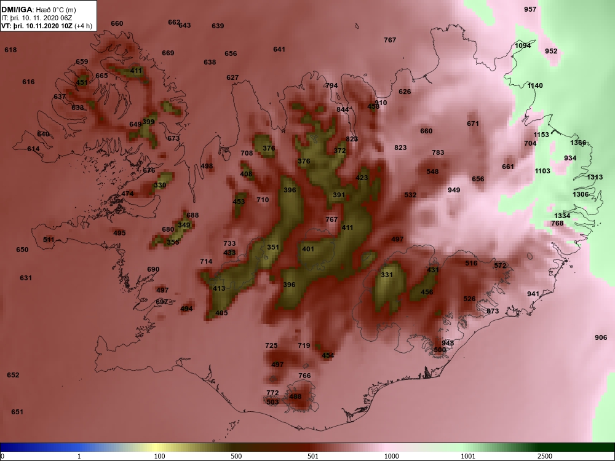Screen dimensions: 615x461
Task: Click the 1366 height value
Action: point(578,143)
